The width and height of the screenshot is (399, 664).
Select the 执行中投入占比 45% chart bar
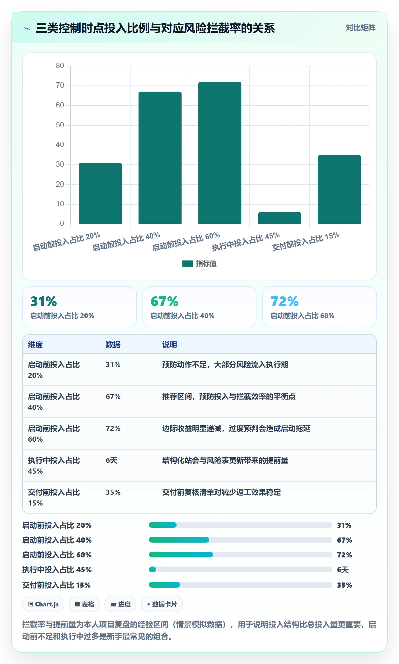click(x=280, y=218)
